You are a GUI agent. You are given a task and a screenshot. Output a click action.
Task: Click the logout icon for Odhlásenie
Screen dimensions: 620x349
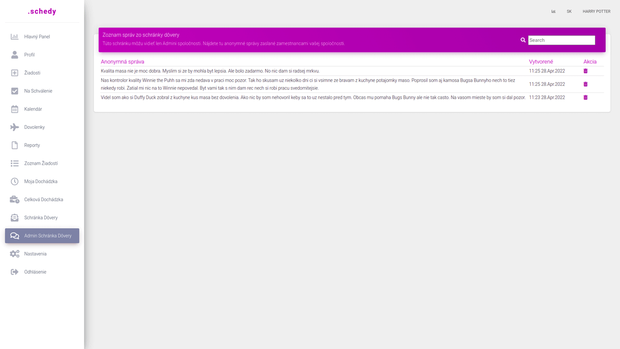tap(15, 272)
